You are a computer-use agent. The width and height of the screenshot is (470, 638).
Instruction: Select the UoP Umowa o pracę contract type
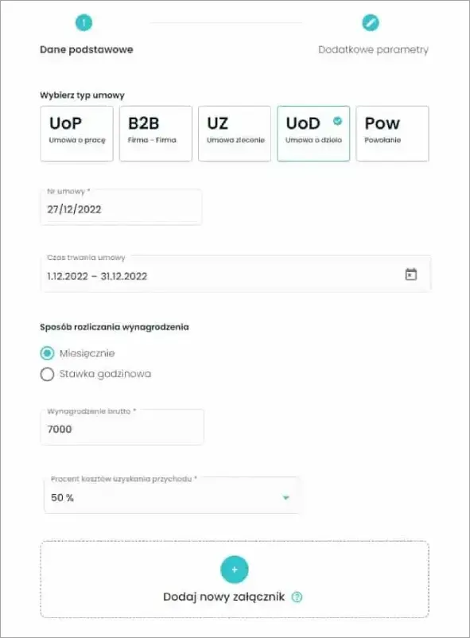76,133
